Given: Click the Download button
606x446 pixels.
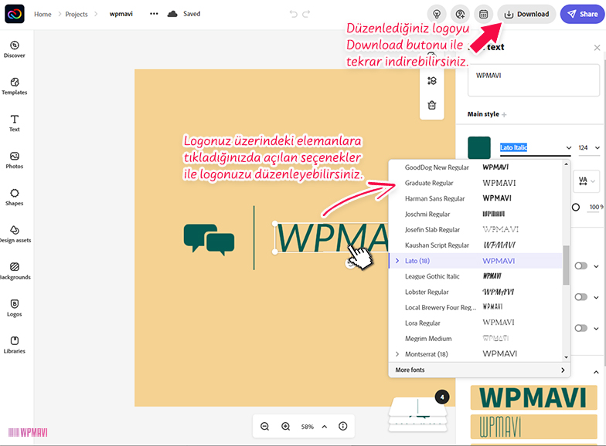Looking at the screenshot, I should pyautogui.click(x=526, y=14).
